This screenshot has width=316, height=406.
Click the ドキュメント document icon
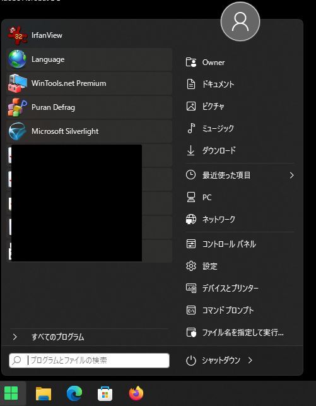click(x=191, y=84)
